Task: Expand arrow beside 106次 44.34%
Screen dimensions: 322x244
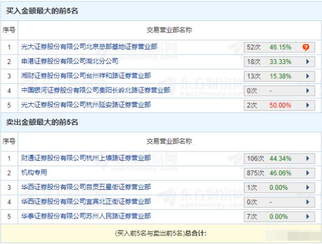Action: (308, 158)
